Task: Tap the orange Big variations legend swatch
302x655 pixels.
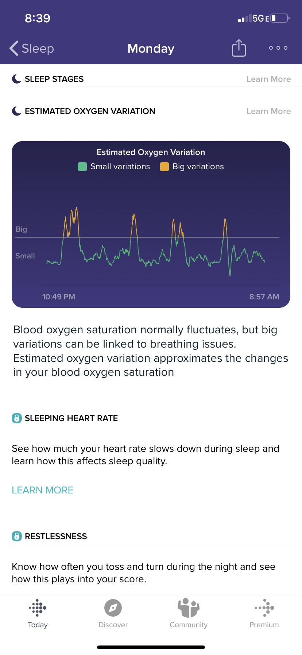Action: point(164,167)
